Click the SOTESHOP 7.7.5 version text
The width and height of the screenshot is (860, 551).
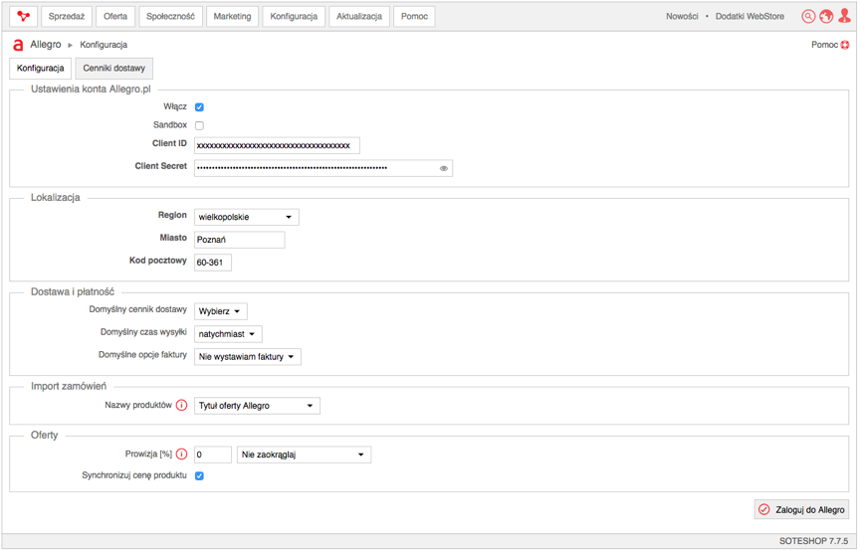tap(813, 541)
